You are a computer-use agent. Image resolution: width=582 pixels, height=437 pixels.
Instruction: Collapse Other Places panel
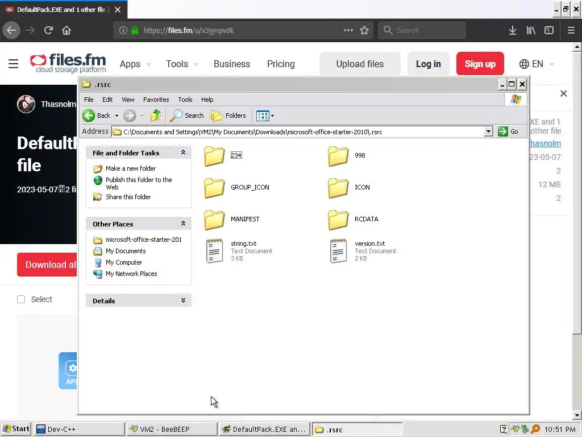183,224
